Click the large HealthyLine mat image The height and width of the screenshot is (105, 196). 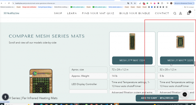(41, 81)
